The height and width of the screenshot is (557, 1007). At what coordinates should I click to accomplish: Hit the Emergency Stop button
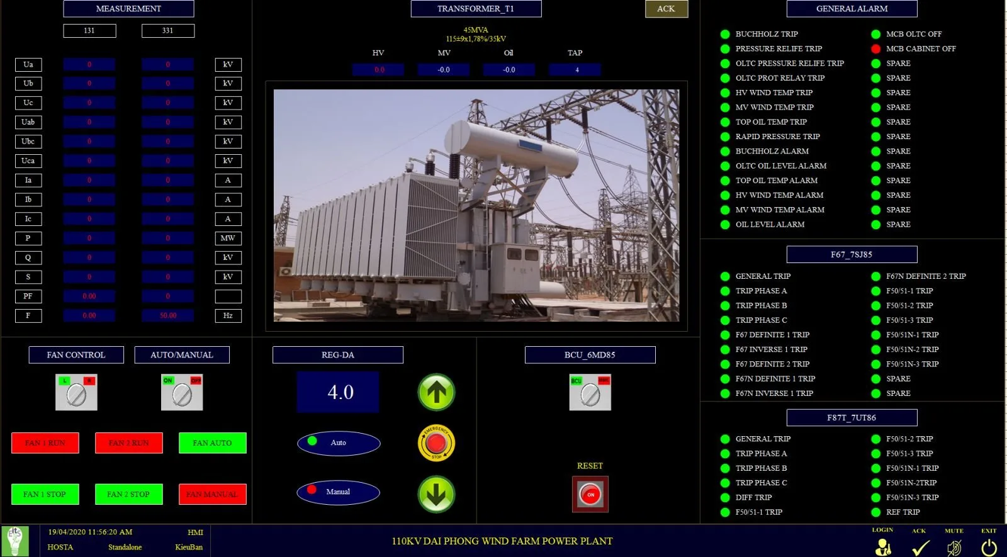click(436, 443)
